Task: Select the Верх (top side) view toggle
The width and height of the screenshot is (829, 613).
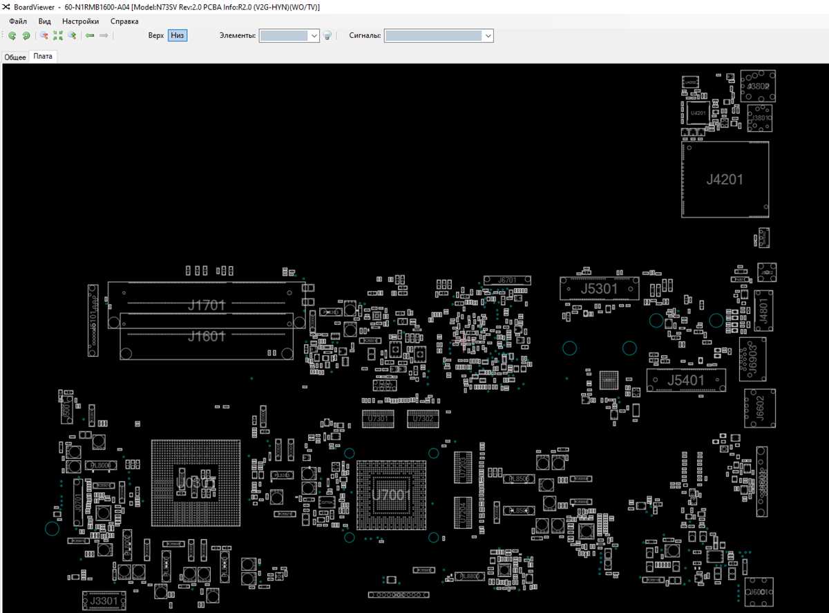Action: coord(156,35)
